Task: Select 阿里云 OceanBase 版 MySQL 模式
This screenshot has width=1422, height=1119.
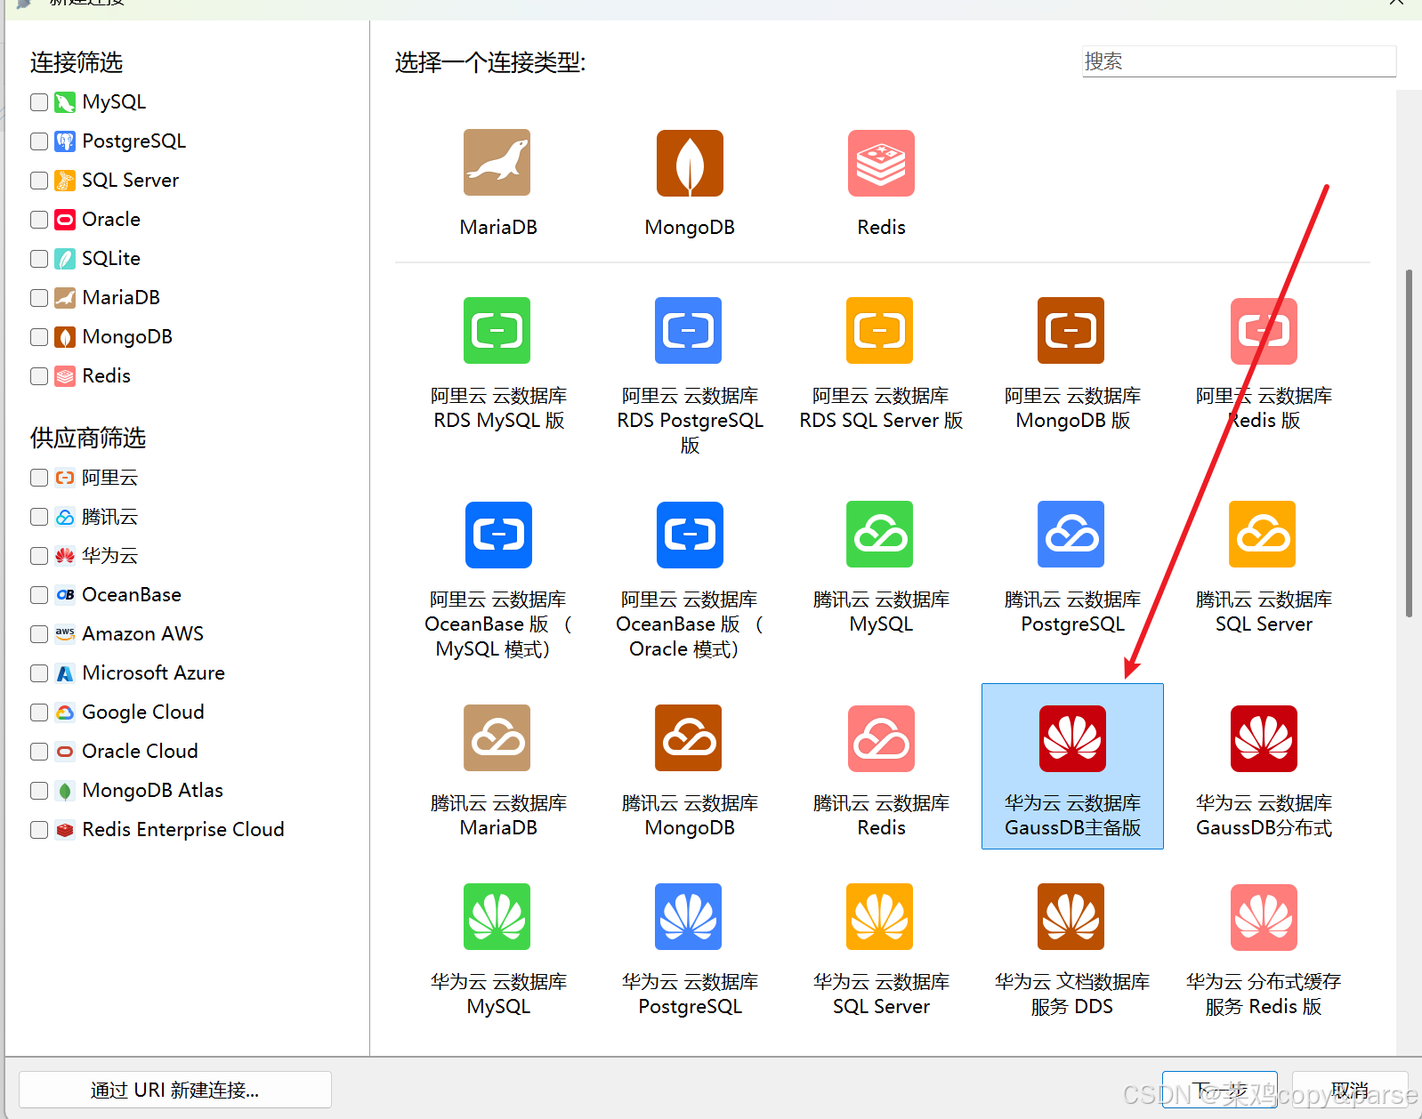Action: [x=497, y=535]
